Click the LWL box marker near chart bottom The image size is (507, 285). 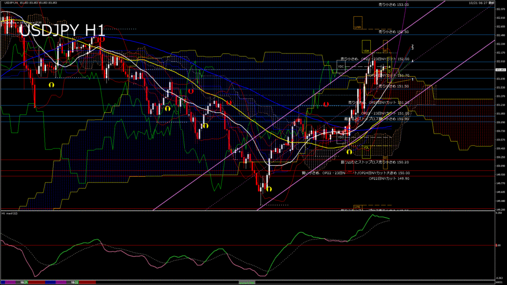point(357,206)
